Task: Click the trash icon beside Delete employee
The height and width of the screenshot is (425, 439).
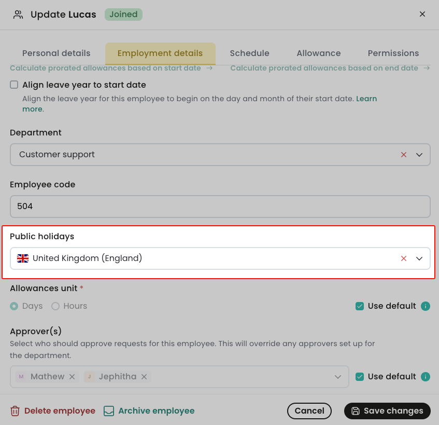Action: coord(15,410)
